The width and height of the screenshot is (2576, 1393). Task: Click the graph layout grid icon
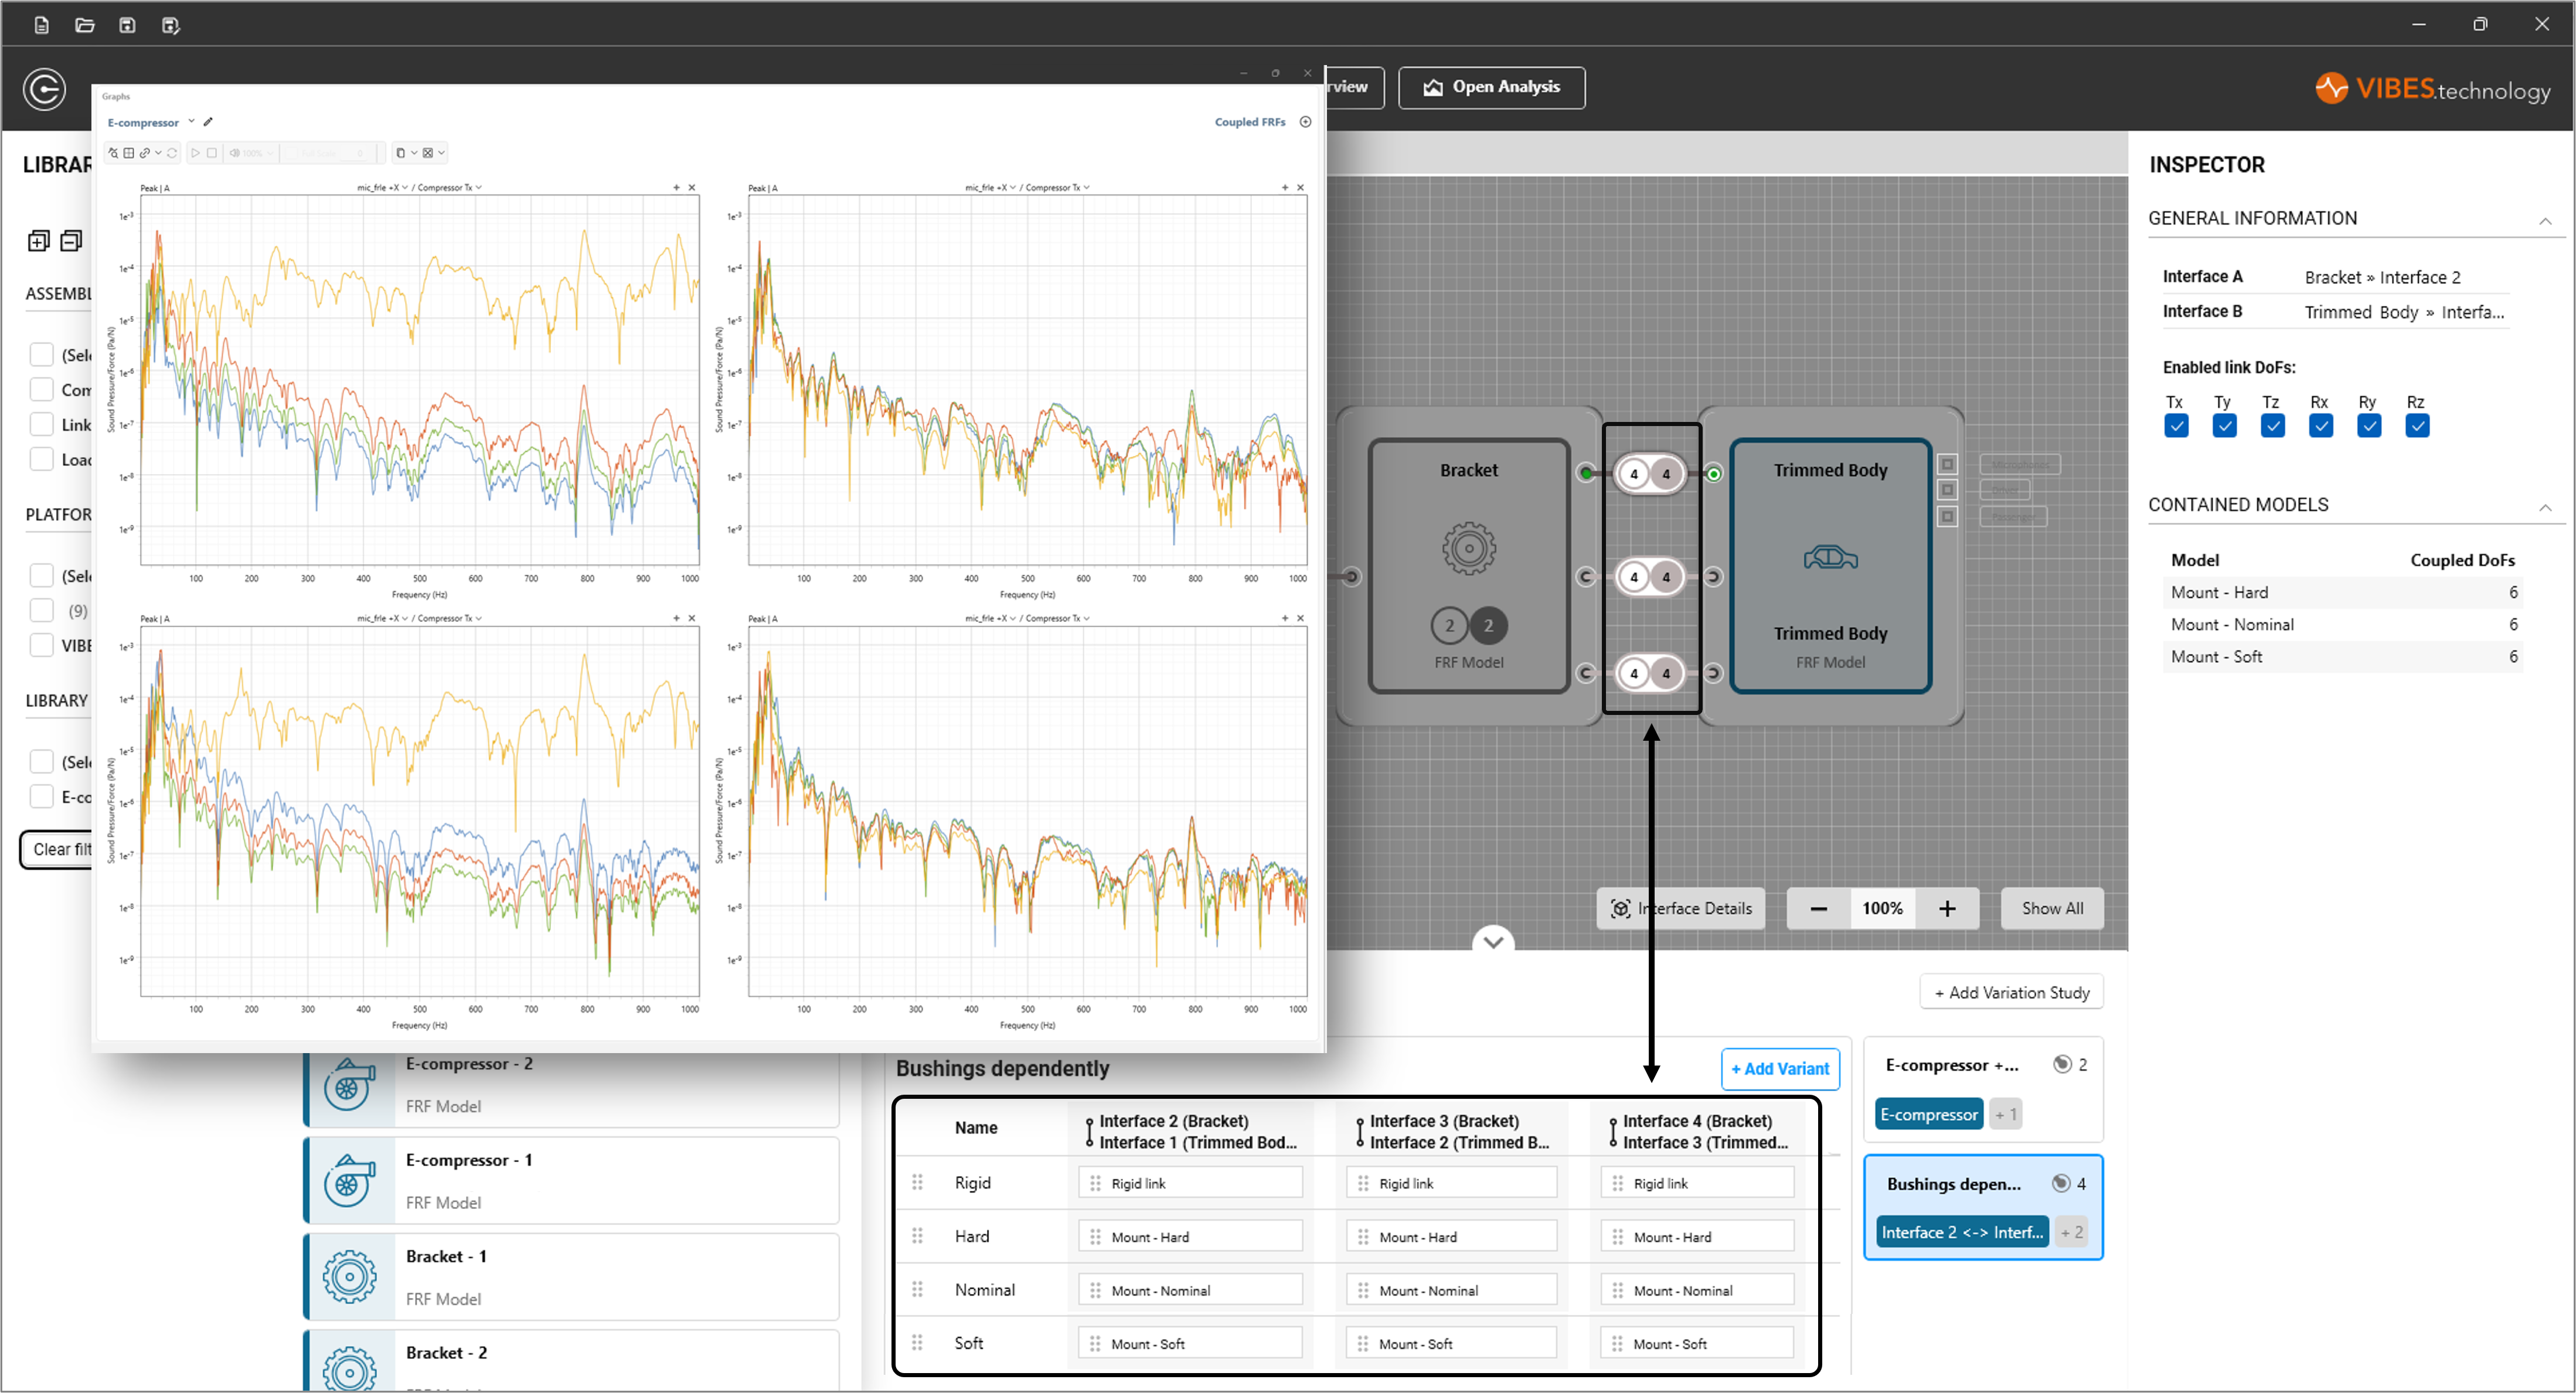click(x=129, y=153)
